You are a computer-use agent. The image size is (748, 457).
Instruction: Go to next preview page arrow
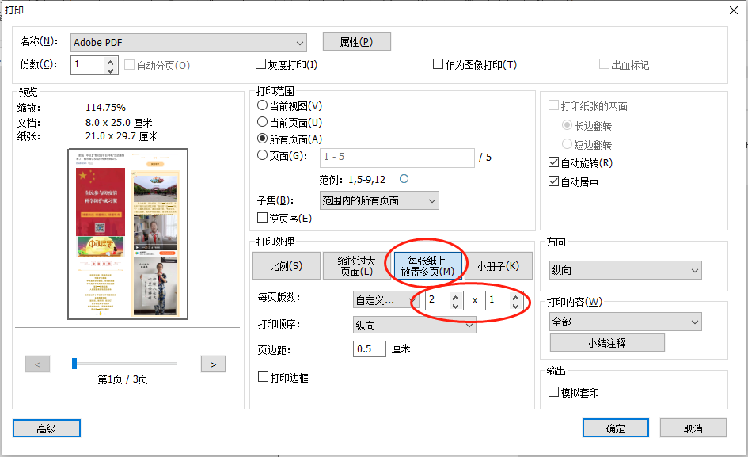click(213, 364)
